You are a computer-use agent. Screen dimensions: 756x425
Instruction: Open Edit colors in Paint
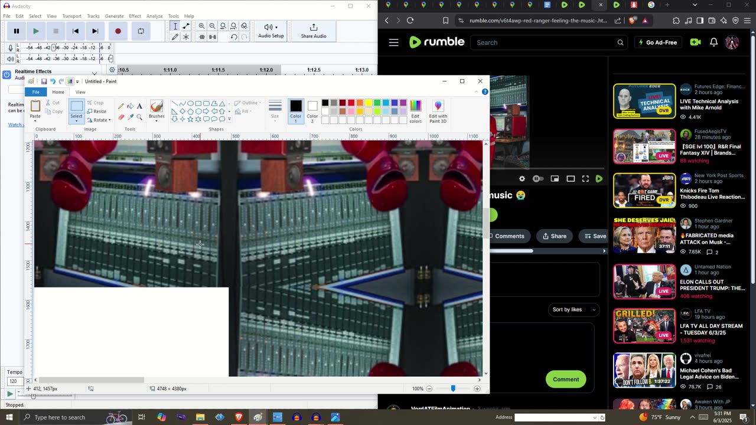click(x=416, y=111)
